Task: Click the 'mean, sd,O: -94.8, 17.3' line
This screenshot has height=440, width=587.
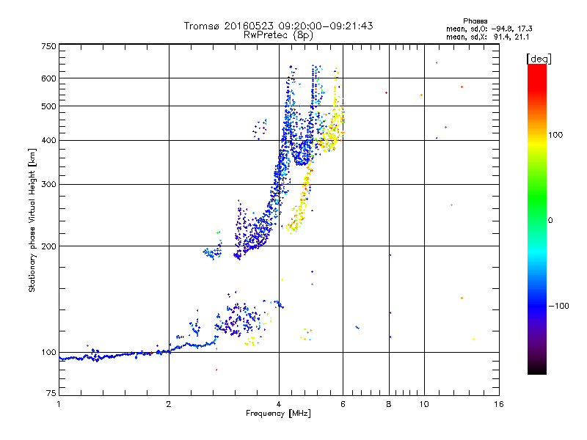Action: [x=489, y=29]
